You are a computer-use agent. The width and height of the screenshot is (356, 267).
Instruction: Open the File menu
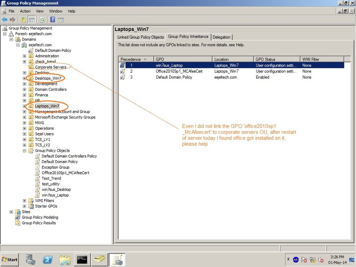pos(11,11)
